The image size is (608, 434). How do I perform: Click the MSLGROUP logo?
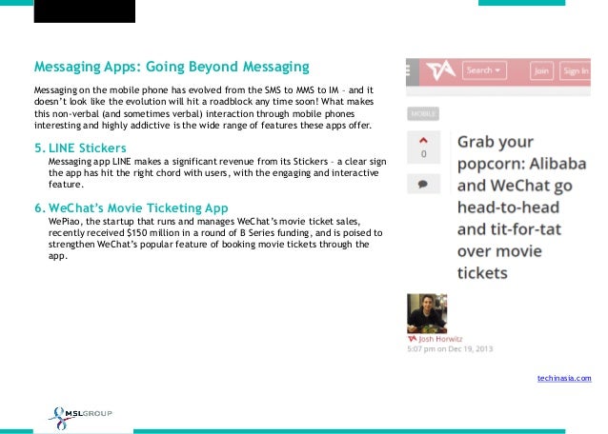[80, 418]
